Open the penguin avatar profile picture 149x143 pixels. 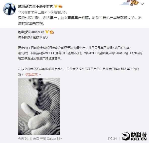pyautogui.click(x=9, y=9)
